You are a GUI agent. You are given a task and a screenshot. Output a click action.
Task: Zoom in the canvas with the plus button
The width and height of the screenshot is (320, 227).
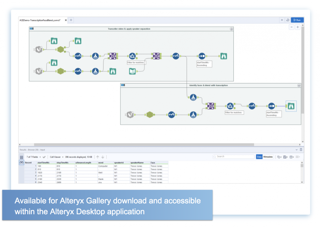pyautogui.click(x=298, y=27)
